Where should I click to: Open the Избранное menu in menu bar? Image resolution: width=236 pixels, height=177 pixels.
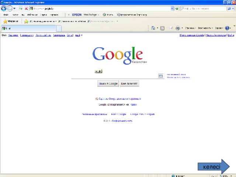click(x=32, y=15)
